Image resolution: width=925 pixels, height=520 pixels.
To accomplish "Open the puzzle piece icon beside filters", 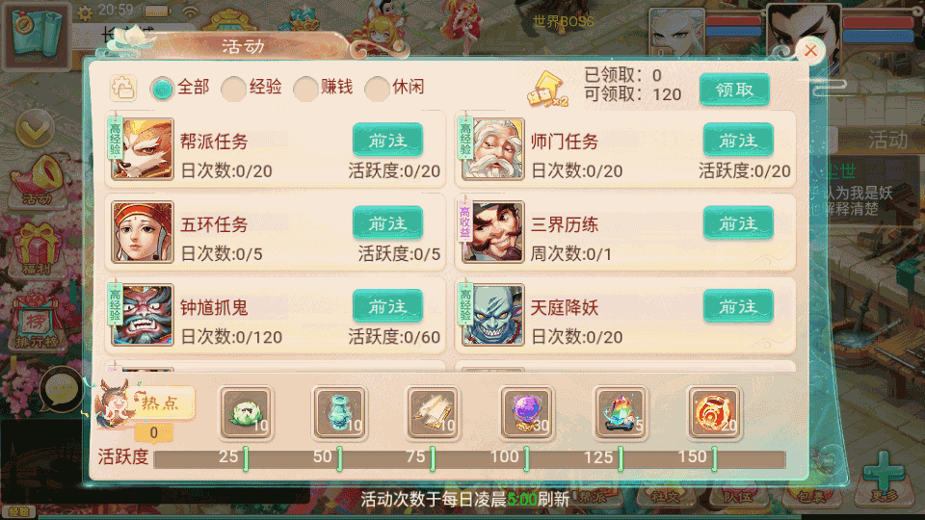I will 123,89.
